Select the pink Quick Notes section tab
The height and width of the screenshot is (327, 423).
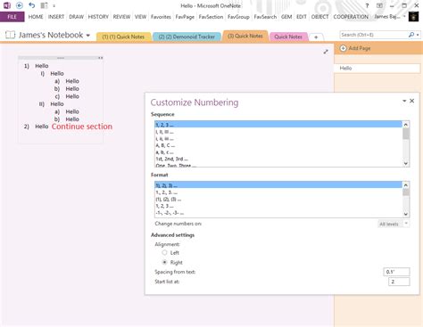click(x=288, y=37)
